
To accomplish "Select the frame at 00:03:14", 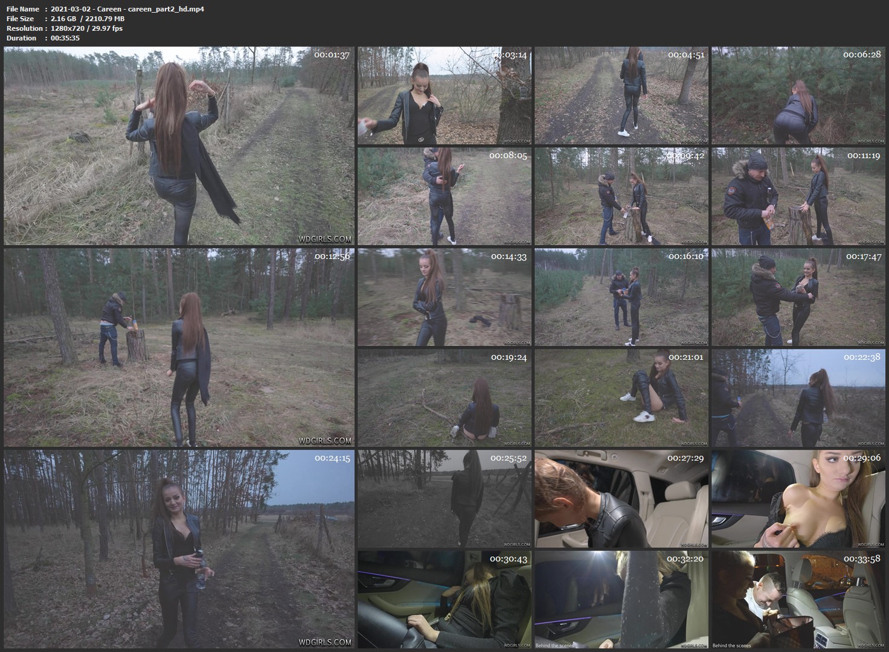I will pyautogui.click(x=444, y=95).
